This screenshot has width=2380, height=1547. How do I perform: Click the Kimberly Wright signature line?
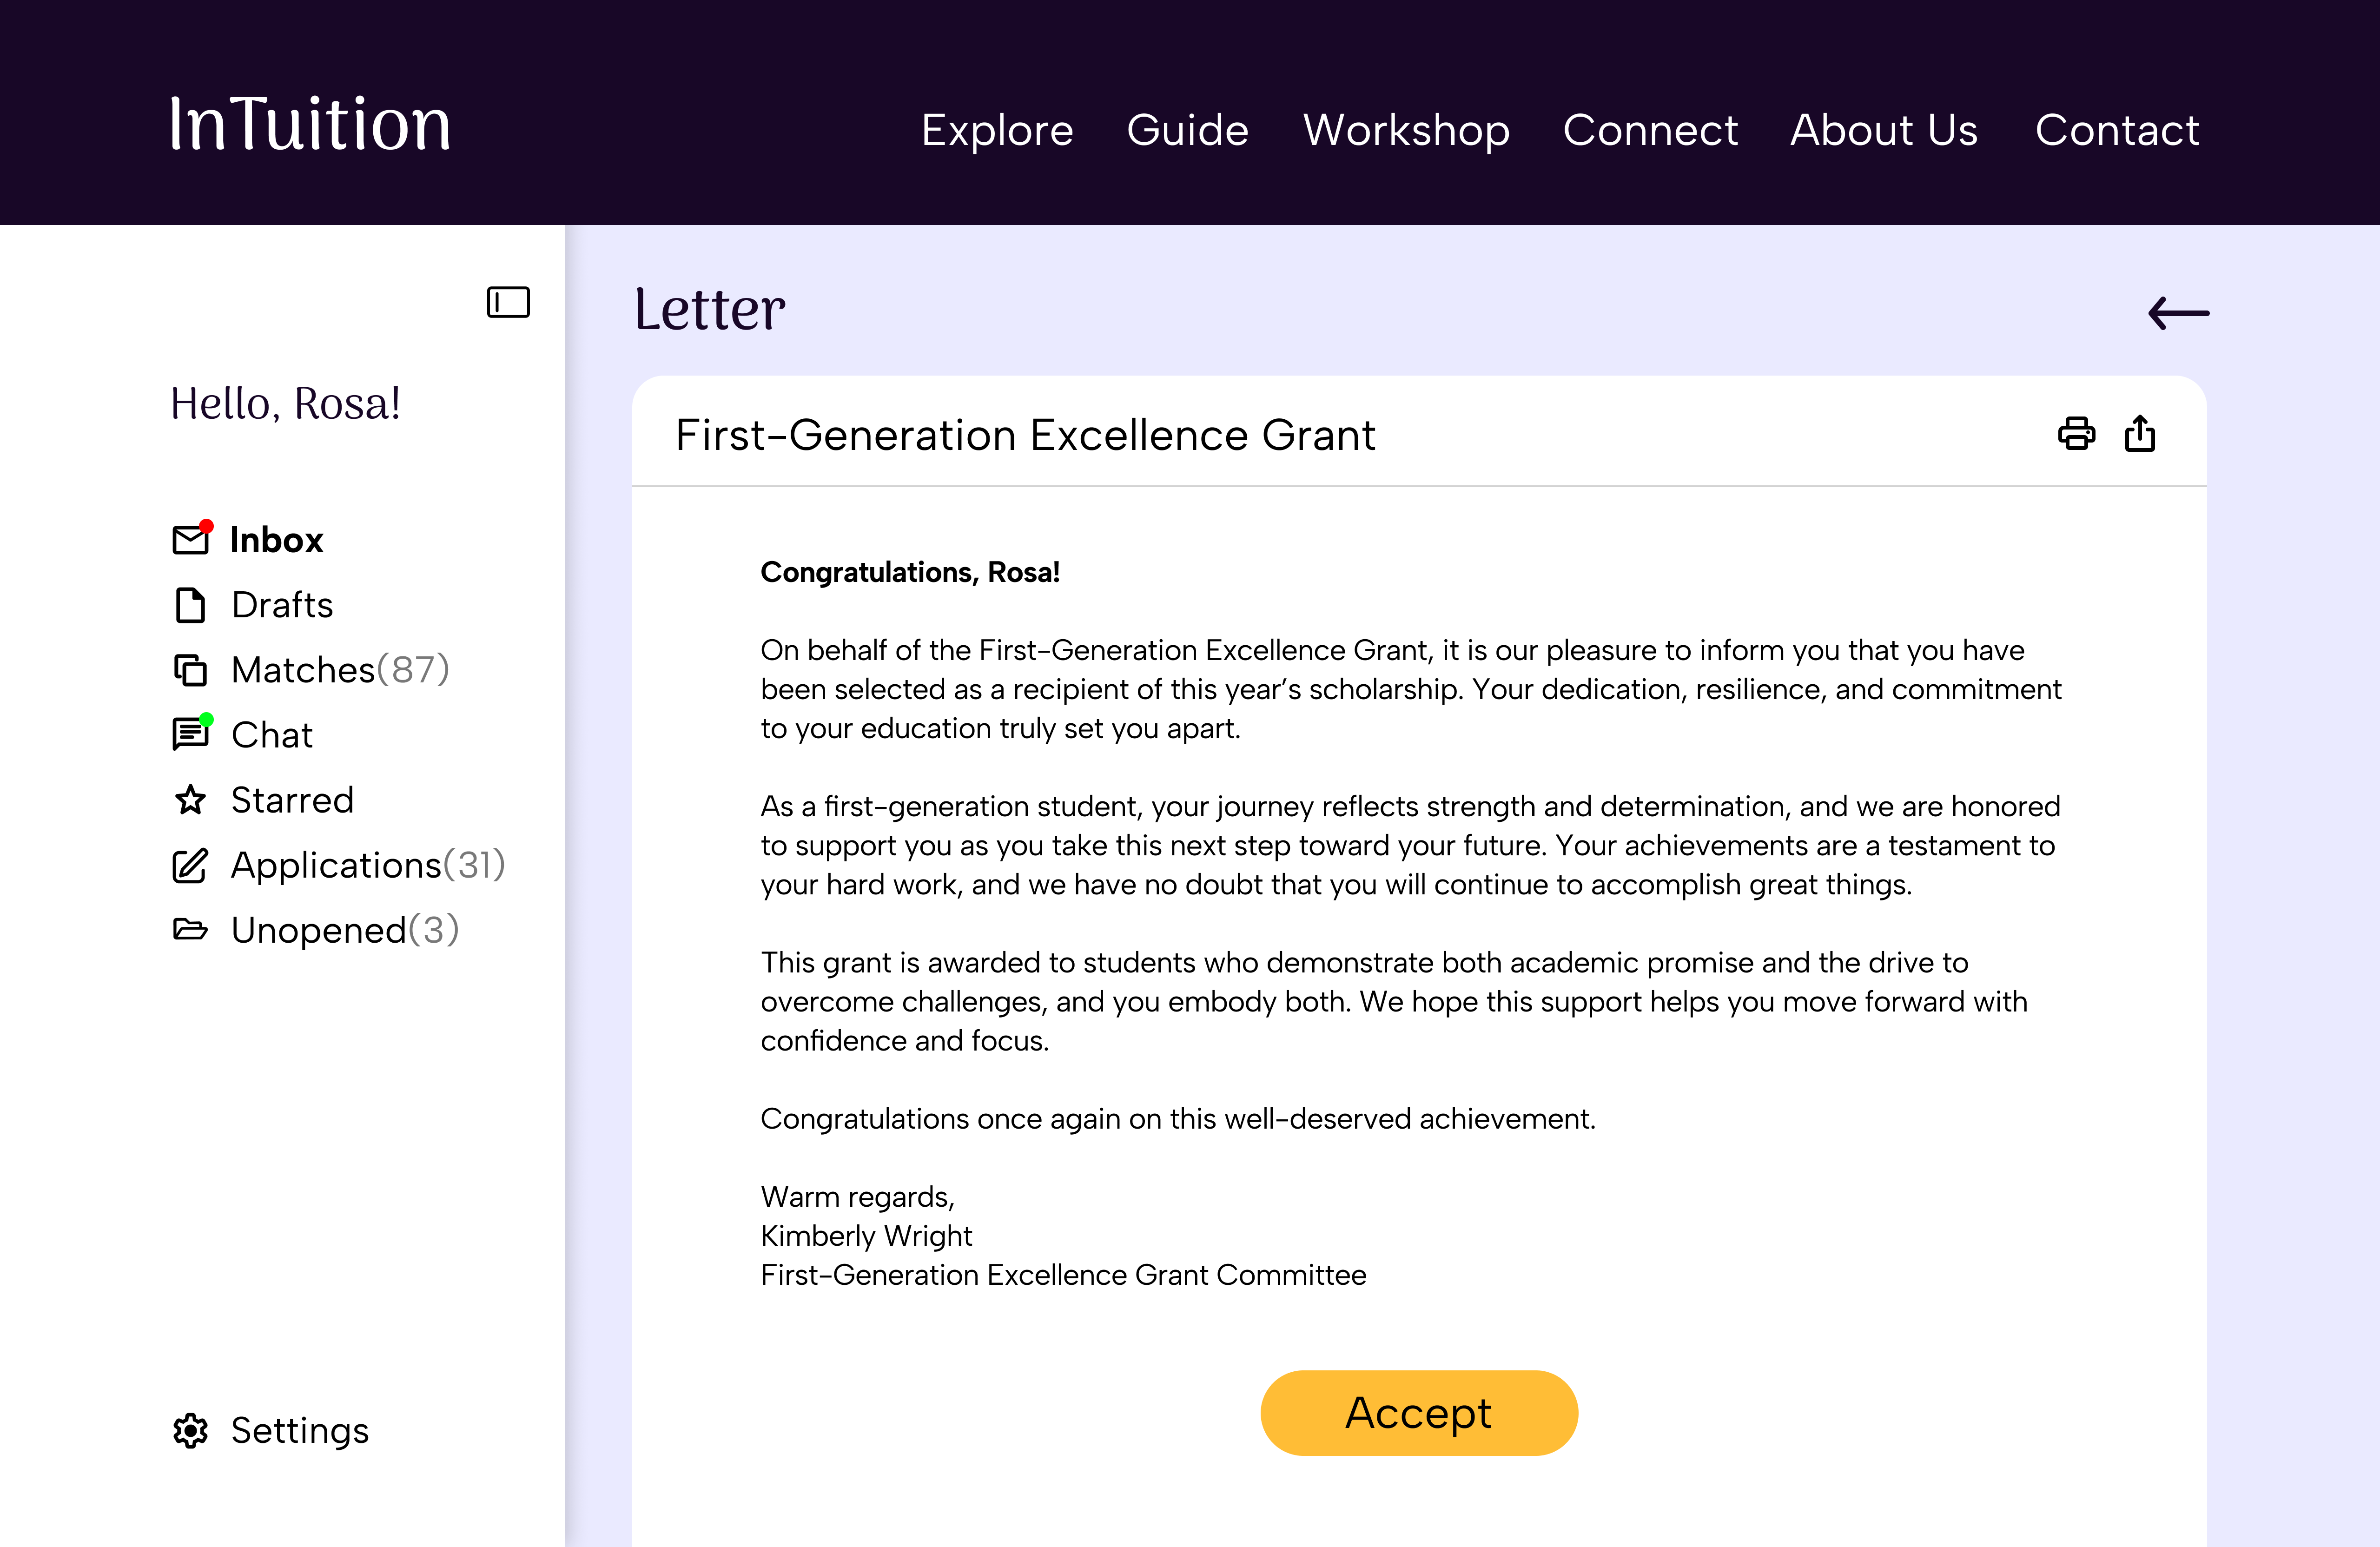point(866,1236)
